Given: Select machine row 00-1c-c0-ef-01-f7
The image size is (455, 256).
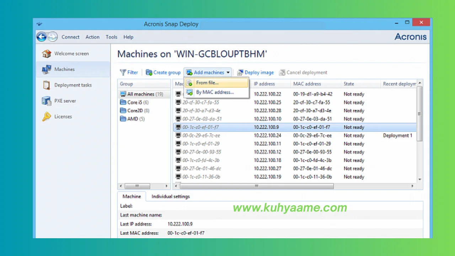Looking at the screenshot, I should [295, 127].
